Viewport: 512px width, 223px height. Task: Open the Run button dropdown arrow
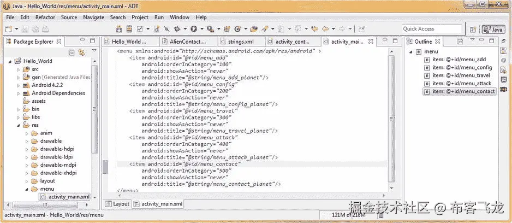click(202, 29)
